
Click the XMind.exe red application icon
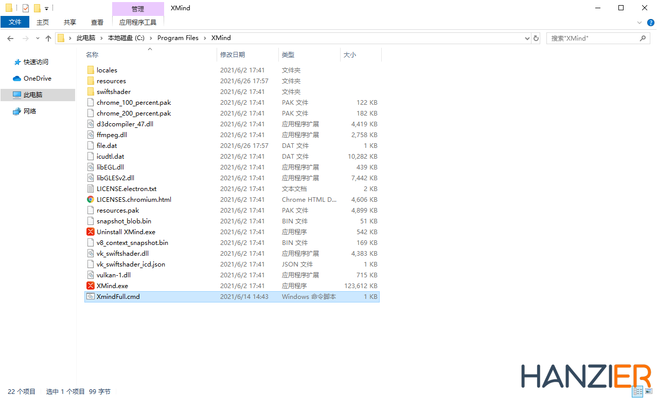[91, 286]
